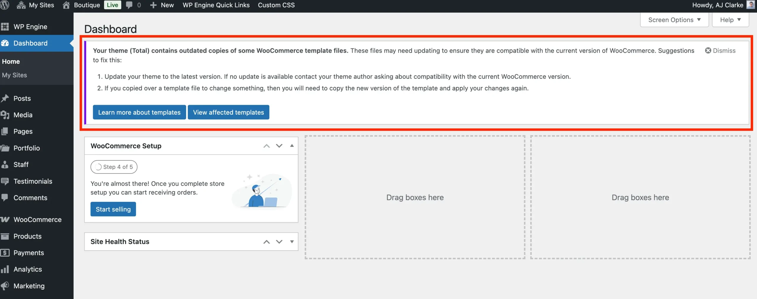Move WooCommerce Setup box up

[266, 146]
